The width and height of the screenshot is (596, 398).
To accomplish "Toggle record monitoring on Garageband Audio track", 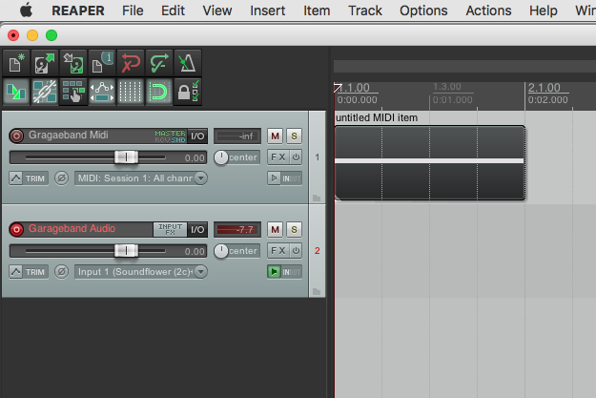I will (274, 272).
